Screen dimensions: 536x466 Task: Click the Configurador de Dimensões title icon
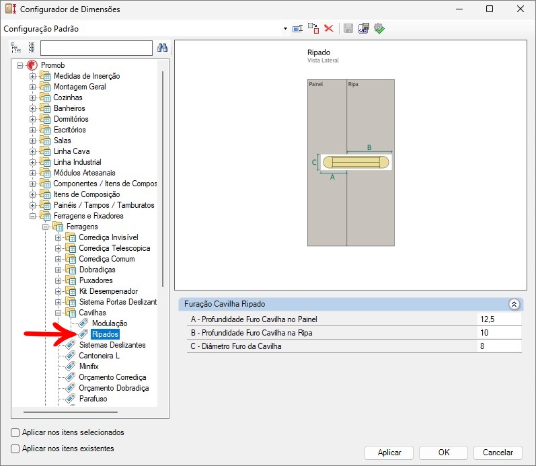11,9
